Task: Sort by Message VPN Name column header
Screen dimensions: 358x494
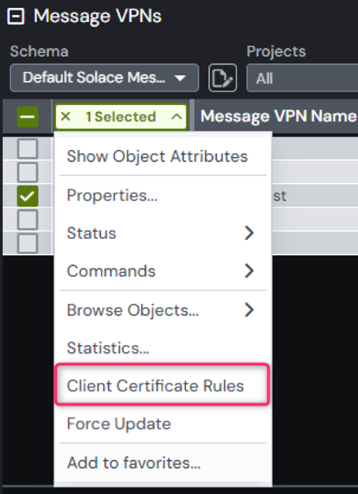Action: pyautogui.click(x=278, y=117)
